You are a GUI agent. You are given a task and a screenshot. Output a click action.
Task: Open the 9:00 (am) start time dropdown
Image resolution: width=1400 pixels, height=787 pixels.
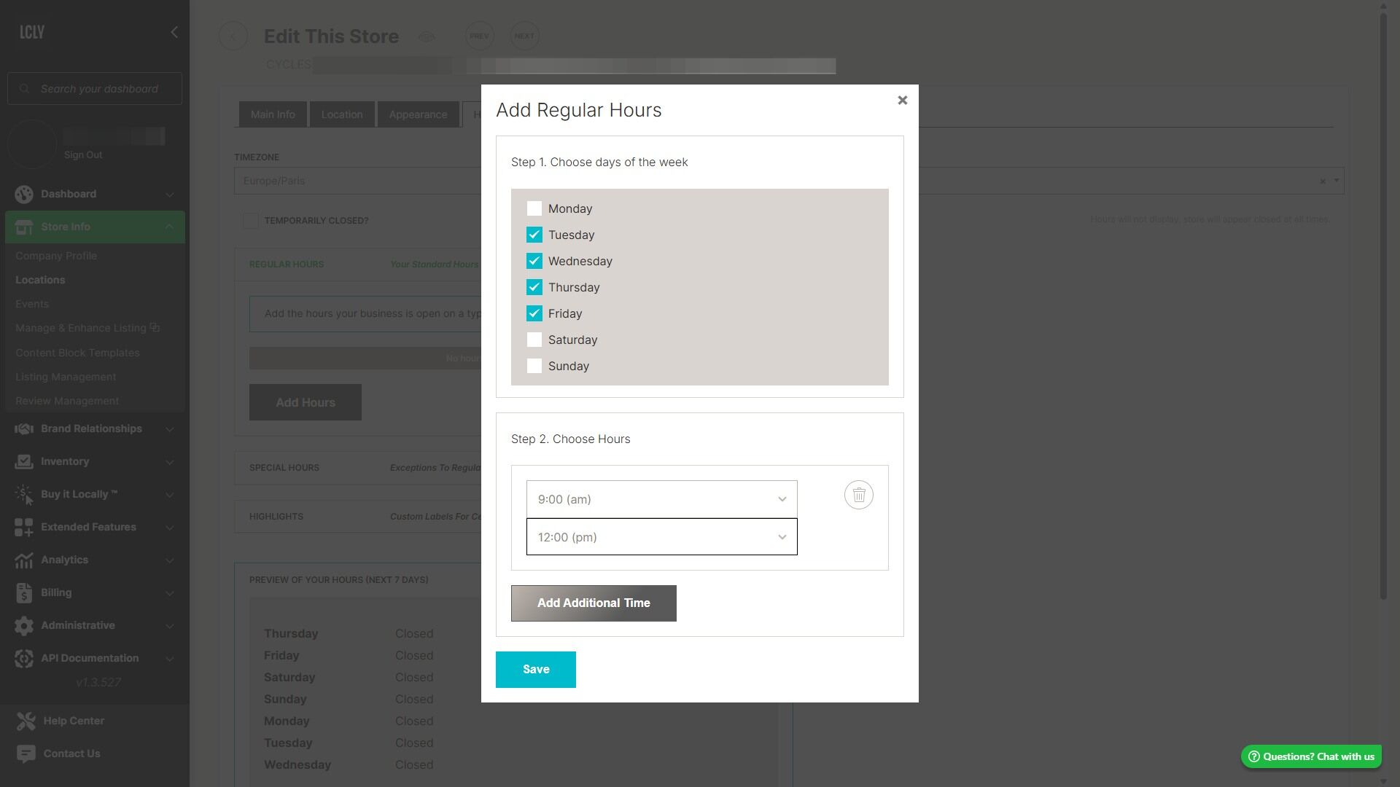[x=661, y=500]
